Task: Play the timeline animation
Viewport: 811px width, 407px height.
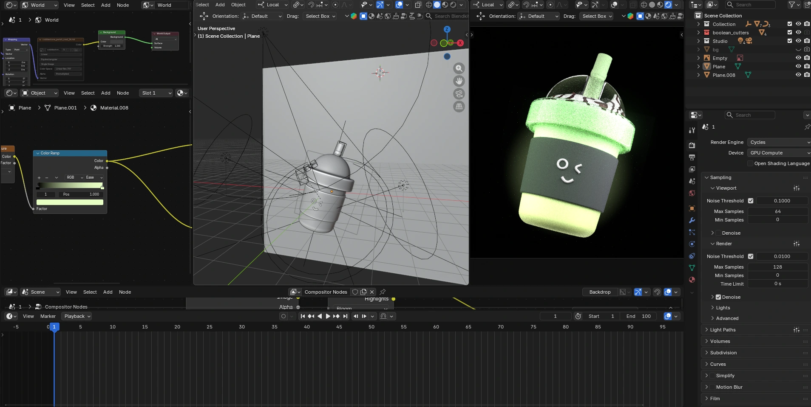Action: [328, 316]
